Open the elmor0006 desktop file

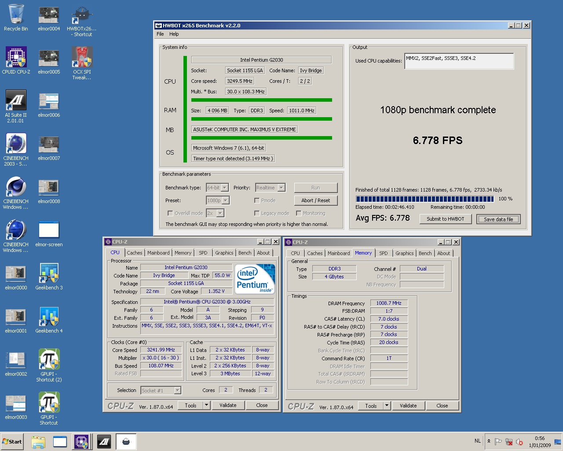pos(49,105)
